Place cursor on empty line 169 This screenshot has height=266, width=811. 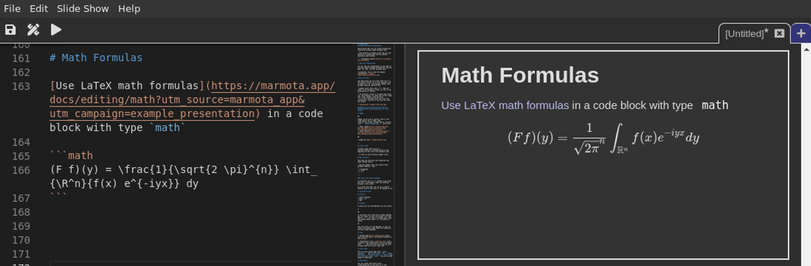(201, 226)
